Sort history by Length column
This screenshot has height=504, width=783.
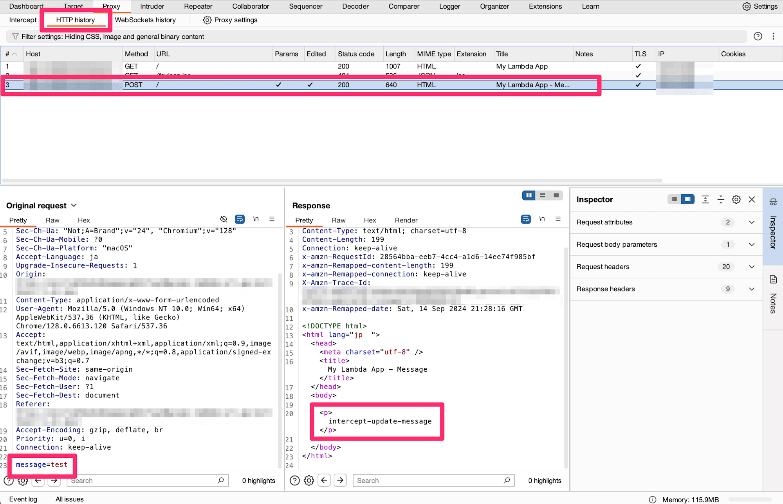coord(399,54)
